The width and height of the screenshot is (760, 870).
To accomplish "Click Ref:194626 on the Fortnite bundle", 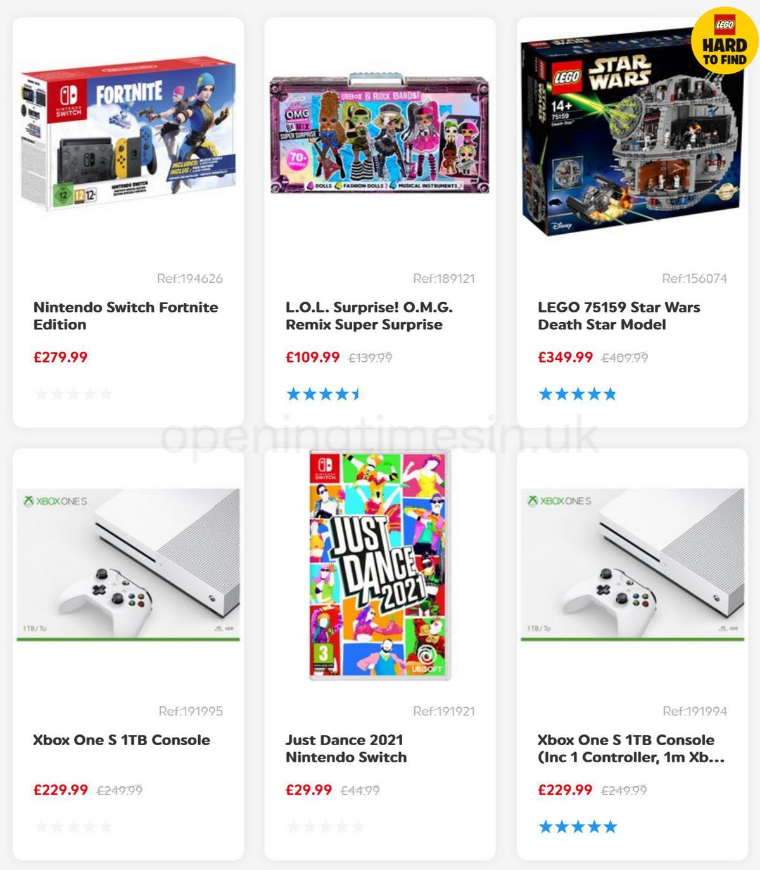I will (x=190, y=278).
